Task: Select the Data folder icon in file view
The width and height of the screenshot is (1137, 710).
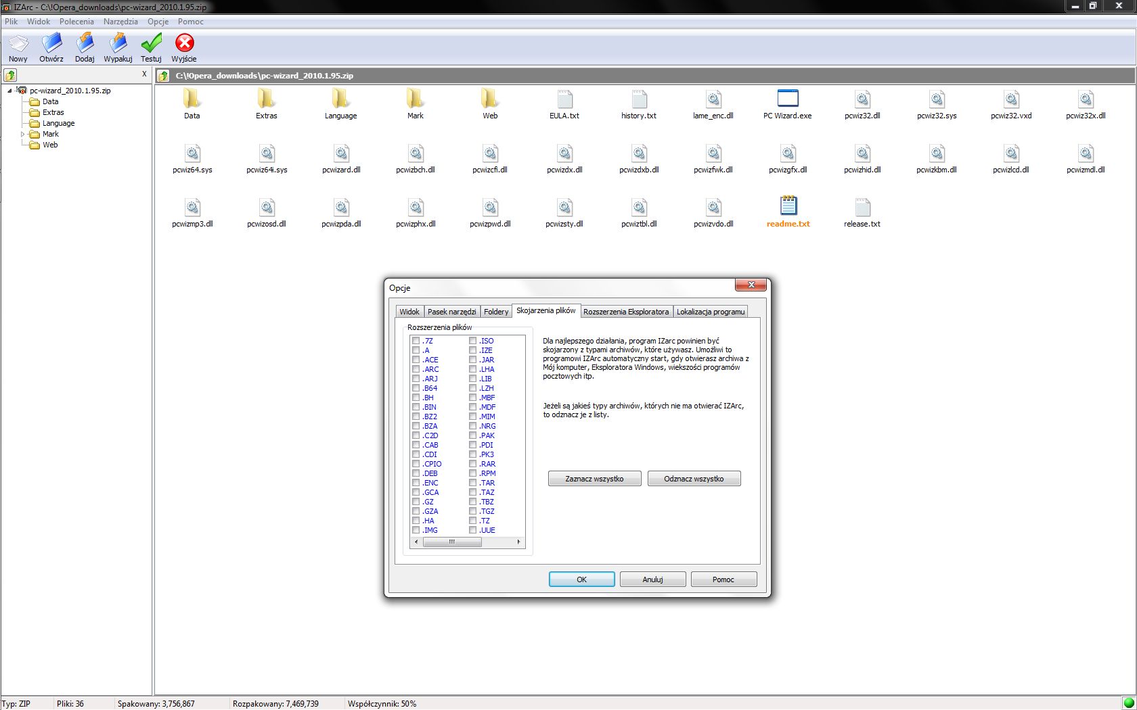Action: click(192, 99)
